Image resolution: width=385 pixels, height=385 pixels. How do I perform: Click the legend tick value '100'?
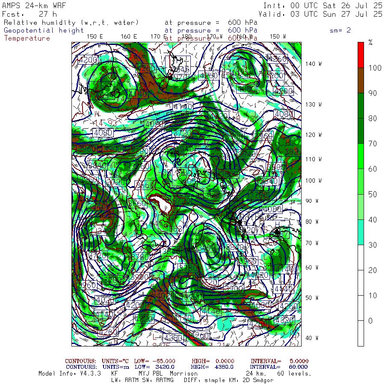(x=375, y=68)
